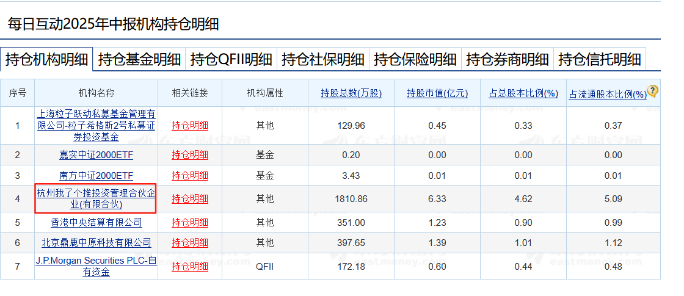Select the 172.18 shareholding value

[x=351, y=267]
